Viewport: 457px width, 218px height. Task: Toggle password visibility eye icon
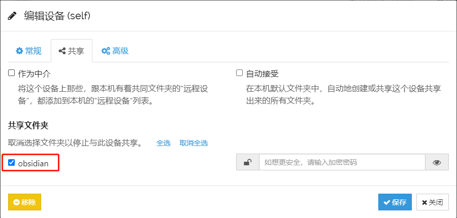point(437,162)
